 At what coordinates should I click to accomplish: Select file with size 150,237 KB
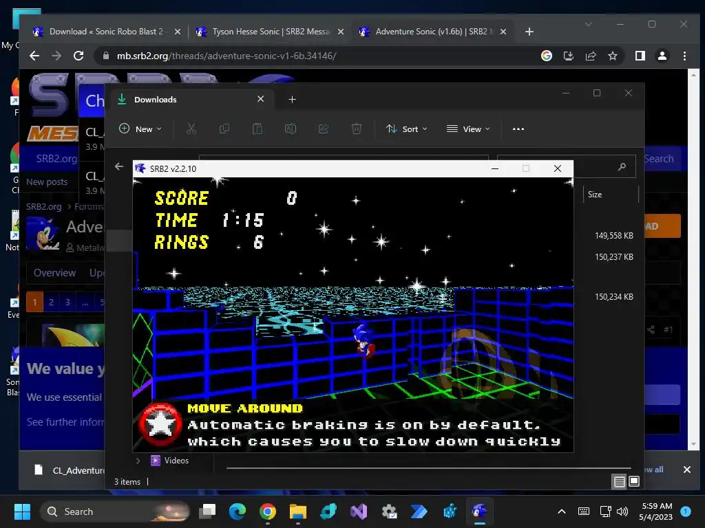click(613, 257)
